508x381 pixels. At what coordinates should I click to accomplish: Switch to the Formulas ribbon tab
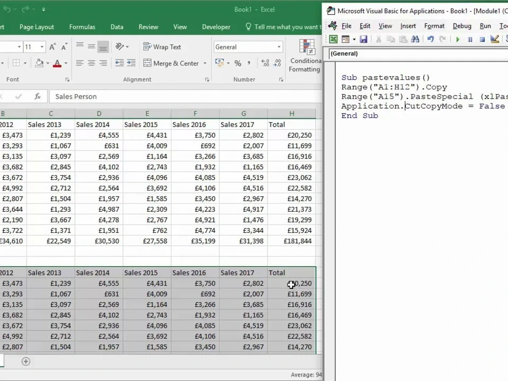[x=82, y=27]
